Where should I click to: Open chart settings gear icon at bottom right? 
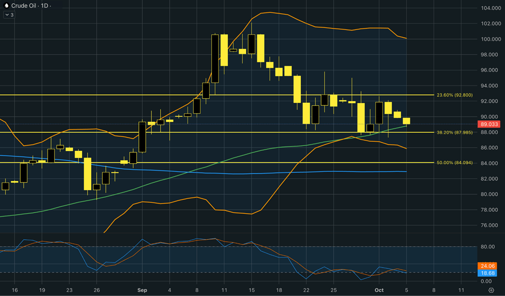(x=491, y=290)
